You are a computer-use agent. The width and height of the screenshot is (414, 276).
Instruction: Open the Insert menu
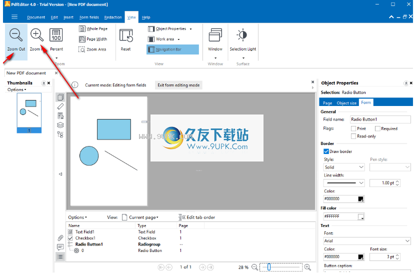pos(68,17)
